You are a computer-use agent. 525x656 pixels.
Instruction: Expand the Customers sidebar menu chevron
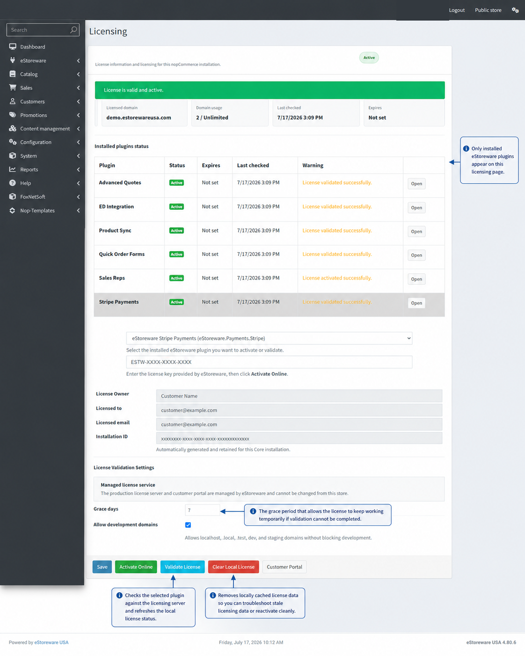click(78, 102)
